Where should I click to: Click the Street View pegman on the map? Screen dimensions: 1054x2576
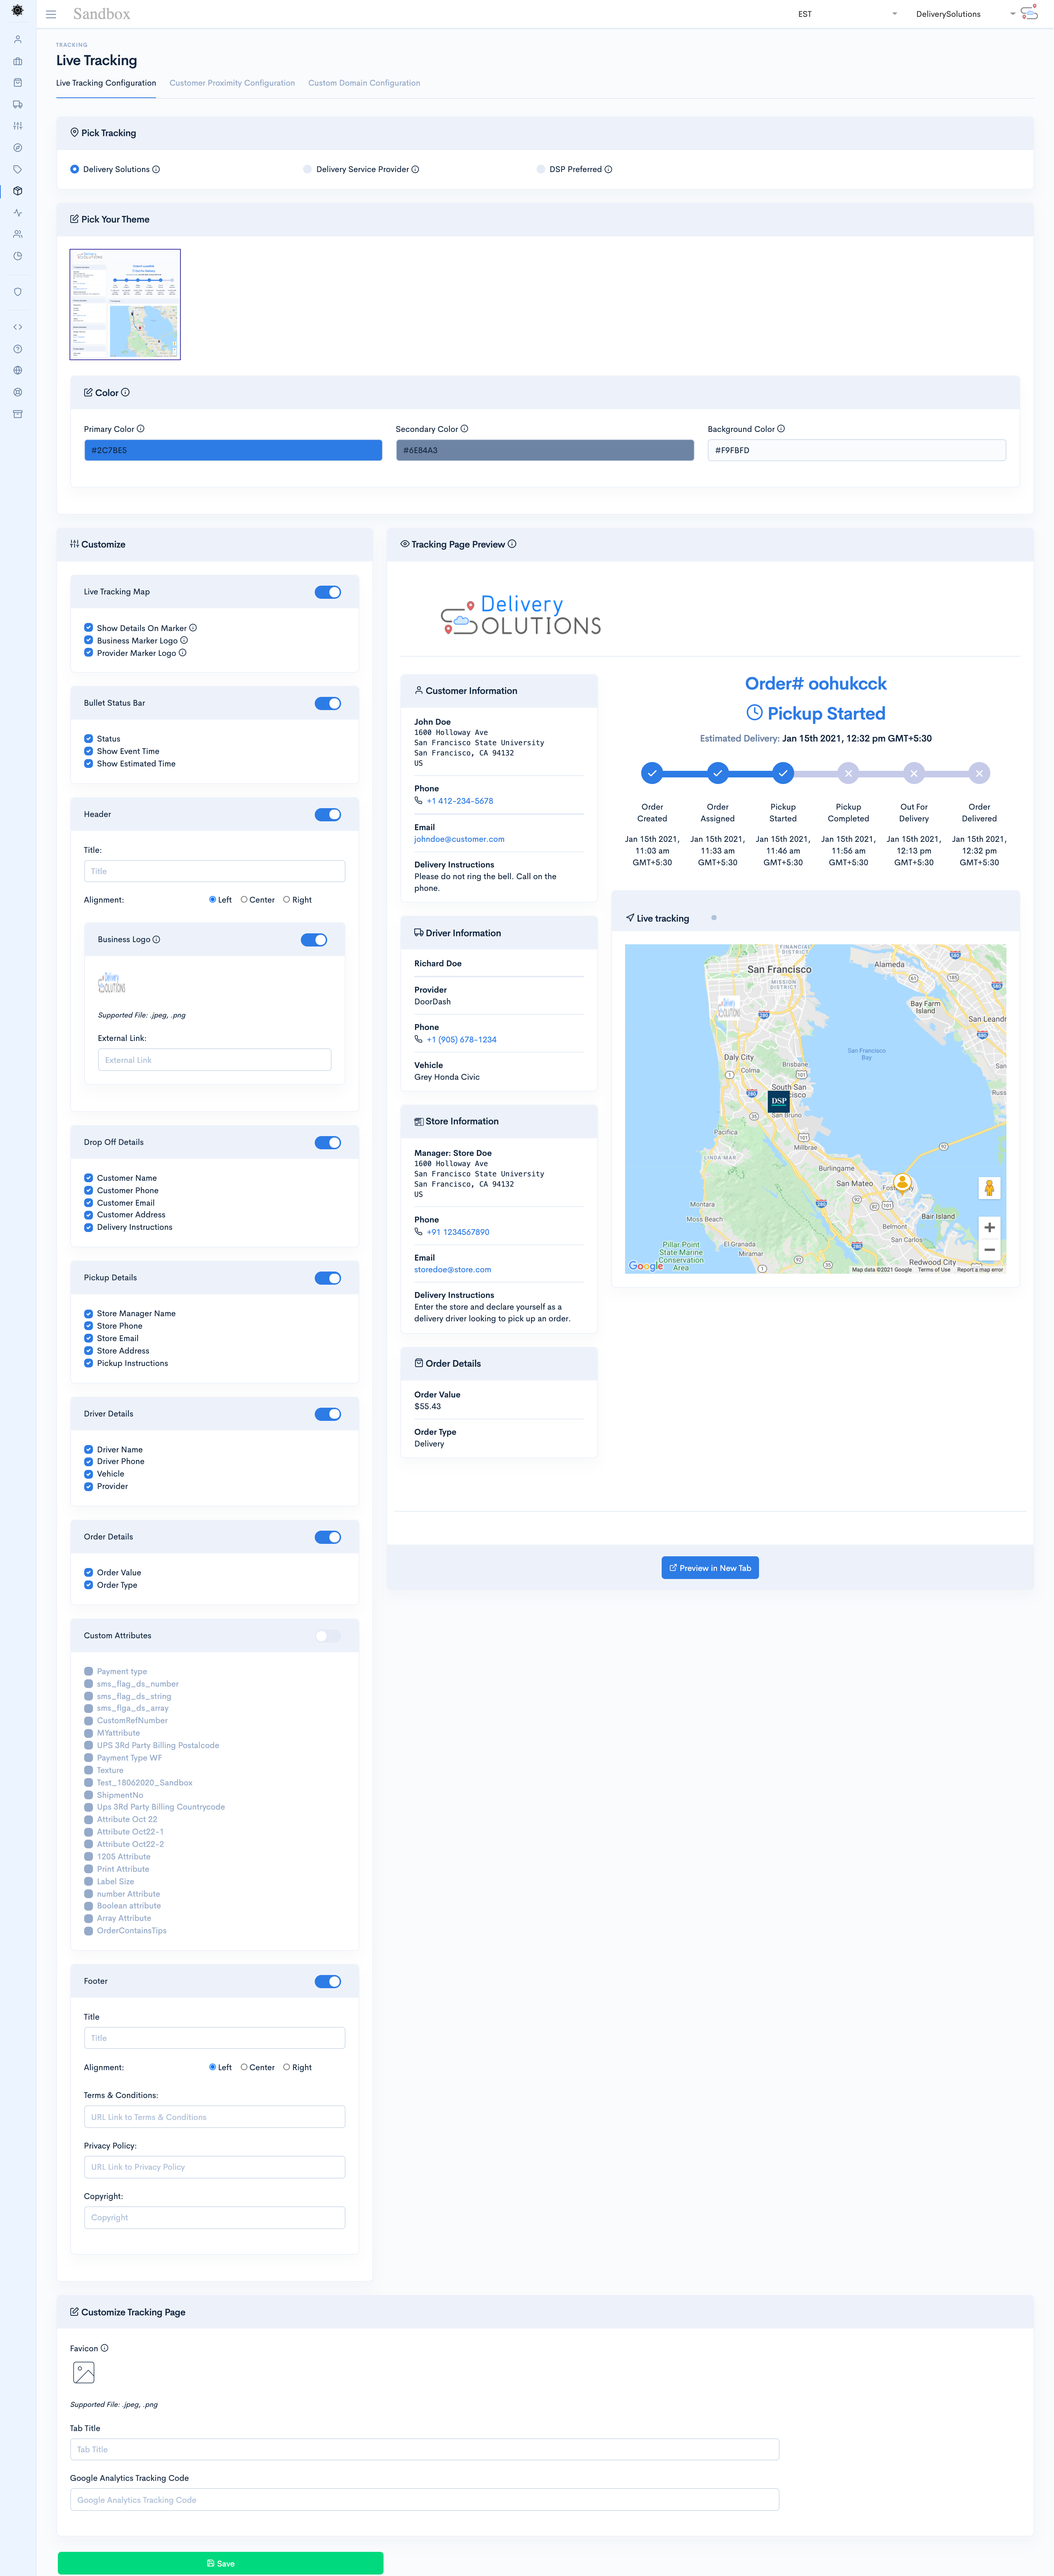(x=989, y=1188)
